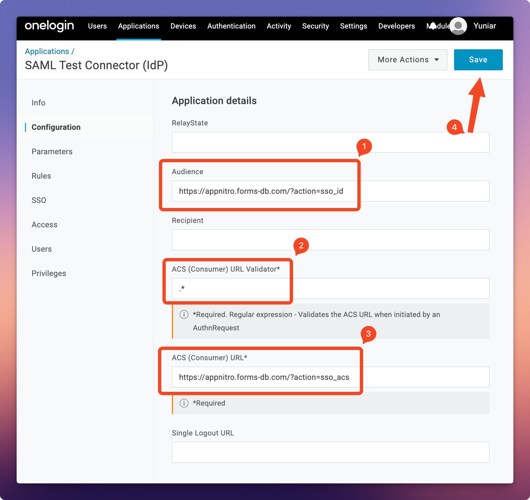The width and height of the screenshot is (530, 500).
Task: Open the notifications bell icon
Action: tap(433, 26)
